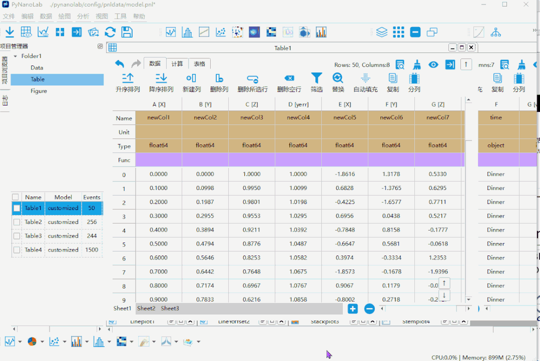Select the histogram icon in top toolbar
Viewport: 540px width, 361px height.
pyautogui.click(x=187, y=32)
